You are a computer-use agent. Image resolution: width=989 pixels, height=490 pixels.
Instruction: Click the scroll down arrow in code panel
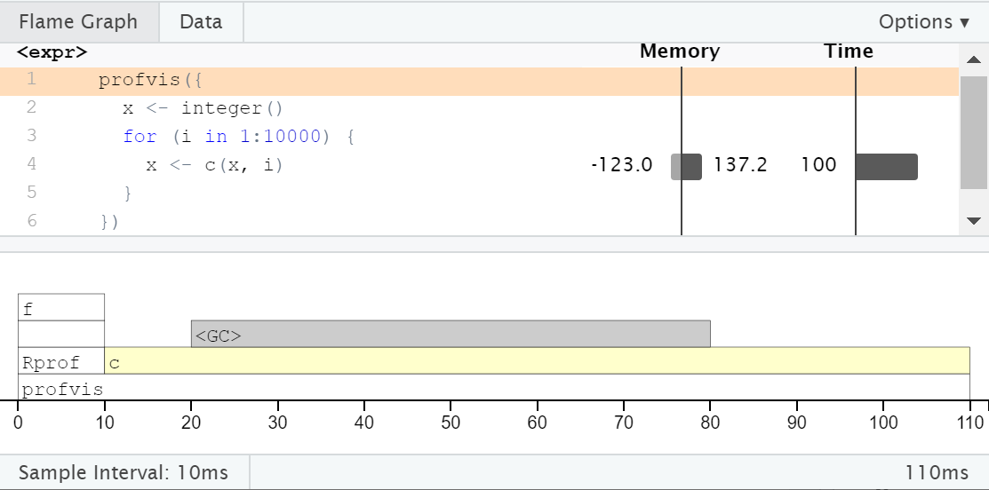(974, 220)
